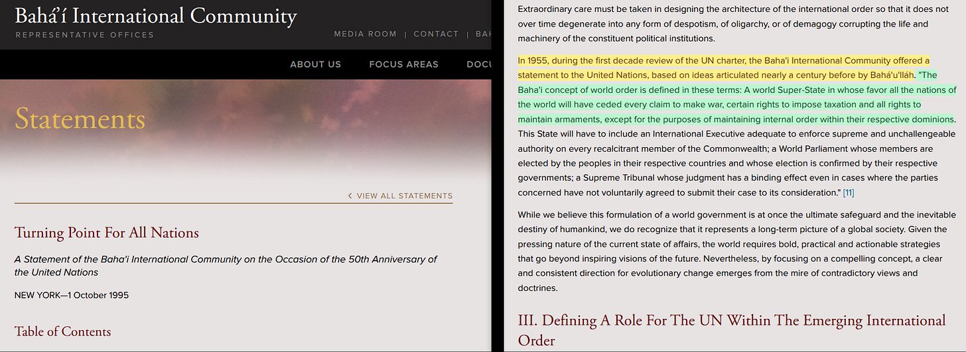
Task: Go back via VIEW ALL STATEMENTS link
Action: [405, 196]
